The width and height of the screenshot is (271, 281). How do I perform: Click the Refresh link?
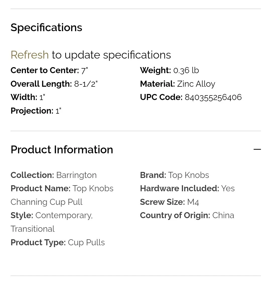click(30, 55)
